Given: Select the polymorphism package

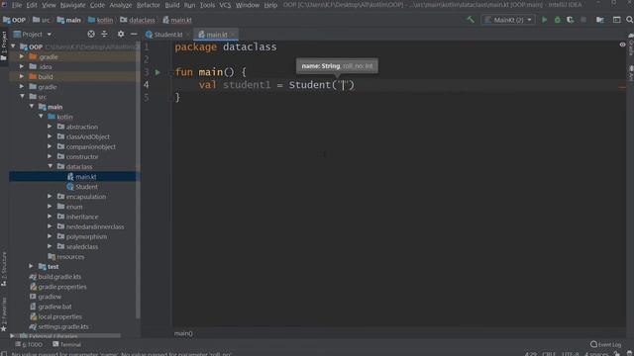Looking at the screenshot, I should (x=86, y=236).
